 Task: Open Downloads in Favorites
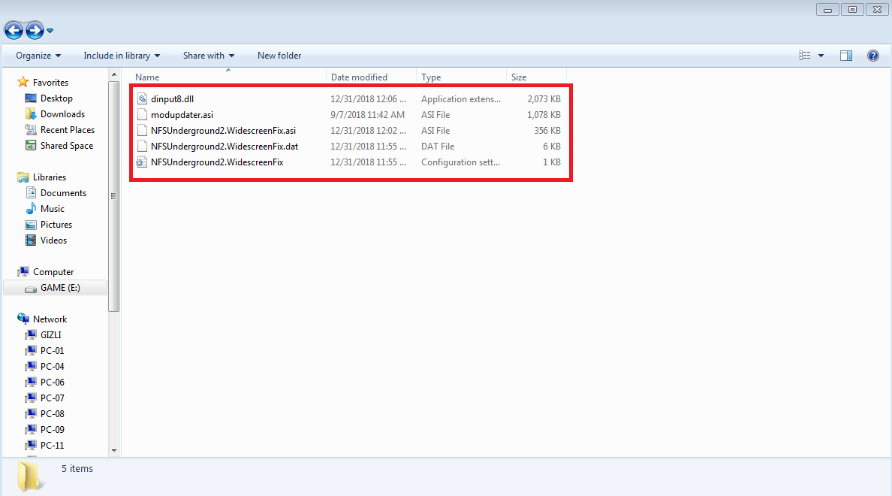pyautogui.click(x=62, y=114)
